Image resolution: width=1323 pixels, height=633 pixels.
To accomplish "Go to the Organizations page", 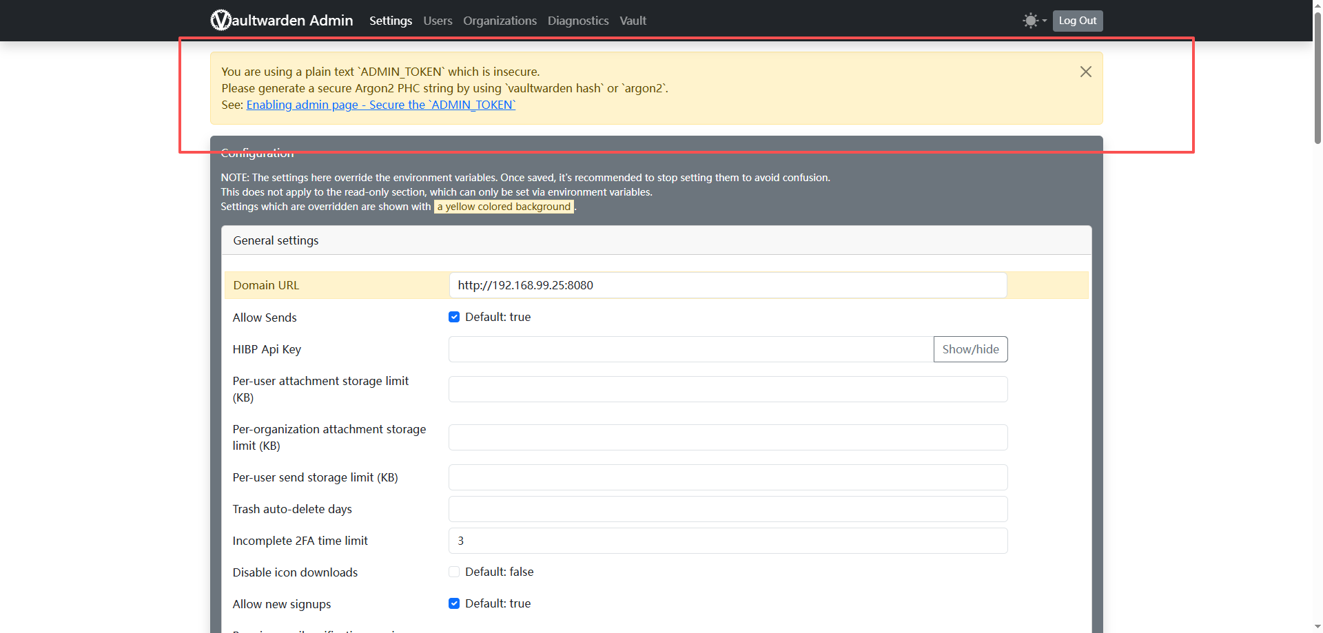I will [x=500, y=21].
